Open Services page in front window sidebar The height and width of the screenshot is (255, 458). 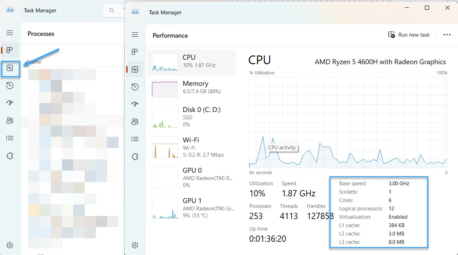pyautogui.click(x=135, y=157)
